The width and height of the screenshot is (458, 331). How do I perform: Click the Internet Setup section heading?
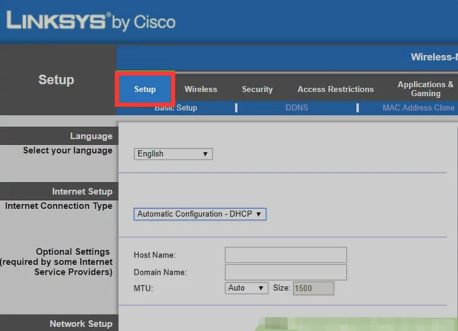82,191
